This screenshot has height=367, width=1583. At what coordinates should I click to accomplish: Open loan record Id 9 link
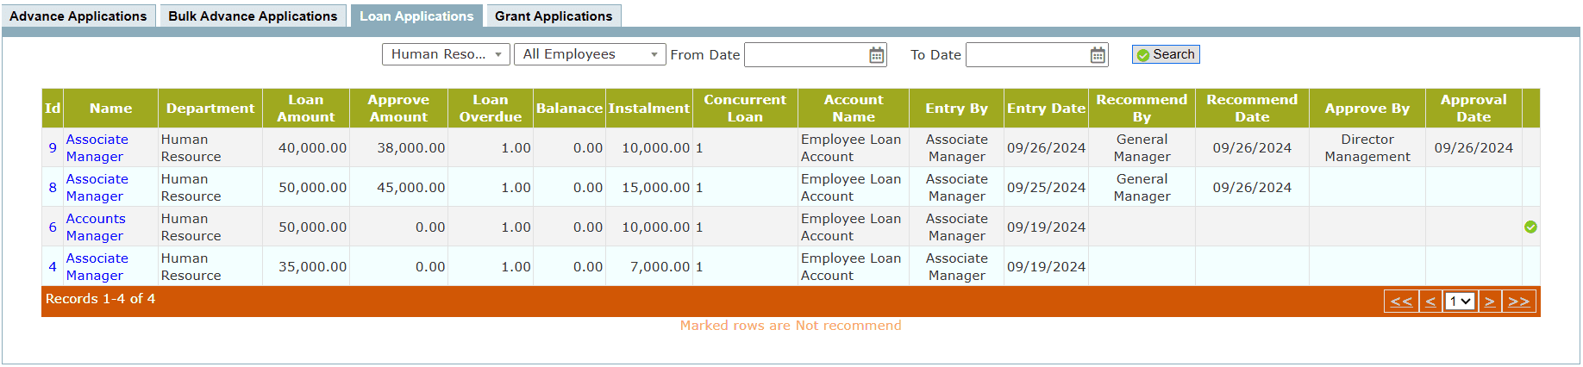tap(53, 148)
